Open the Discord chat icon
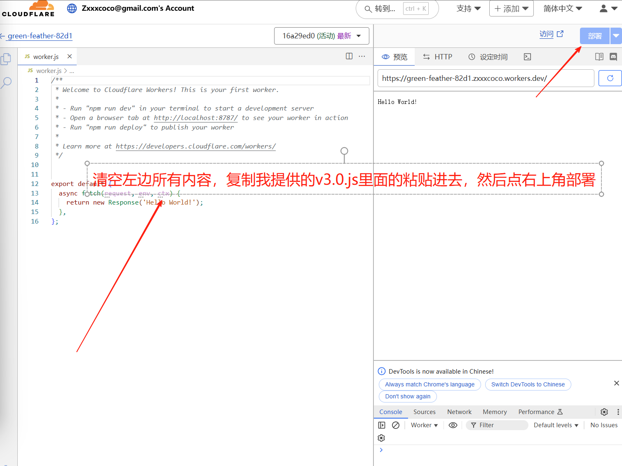 [613, 57]
